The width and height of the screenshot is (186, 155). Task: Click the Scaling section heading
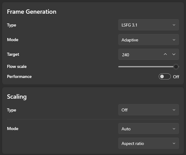coord(17,97)
